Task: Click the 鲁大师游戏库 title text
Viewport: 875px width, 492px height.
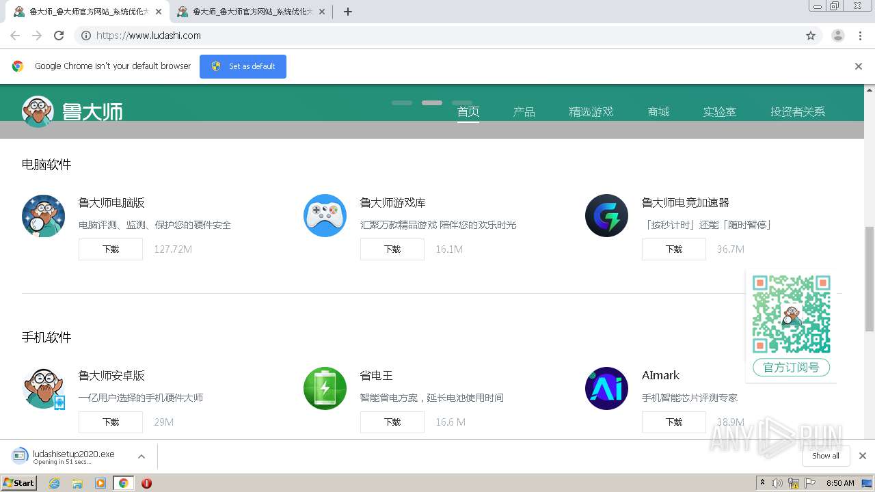Action: (x=393, y=203)
